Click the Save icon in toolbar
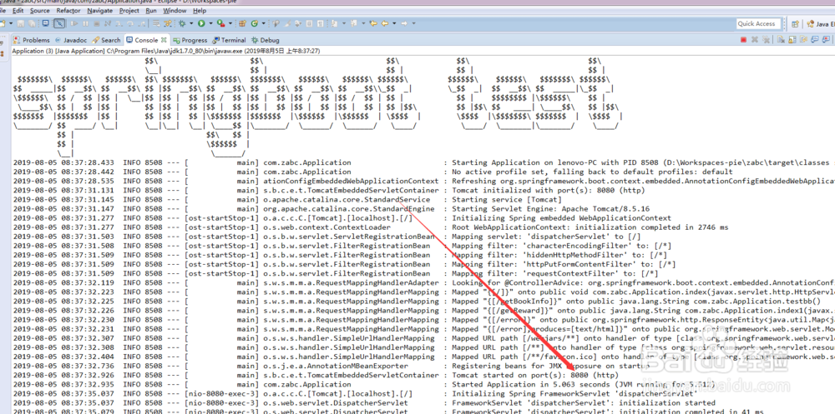The width and height of the screenshot is (835, 414). (x=20, y=23)
